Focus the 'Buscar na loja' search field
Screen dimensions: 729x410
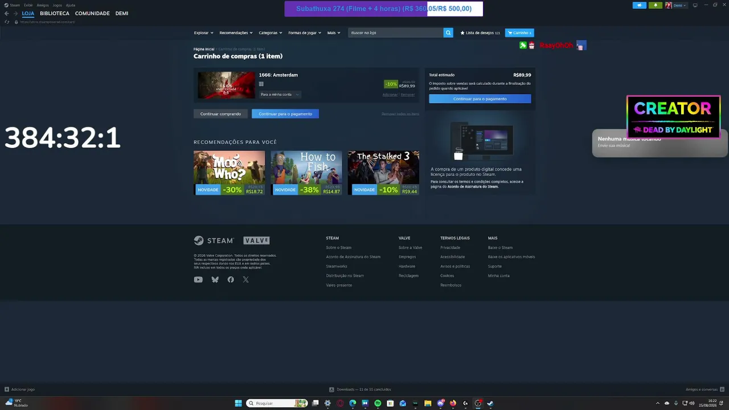pos(396,32)
